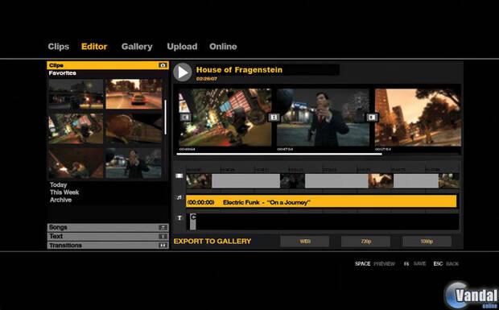Go to the Gallery tab
The height and width of the screenshot is (310, 499).
[137, 47]
